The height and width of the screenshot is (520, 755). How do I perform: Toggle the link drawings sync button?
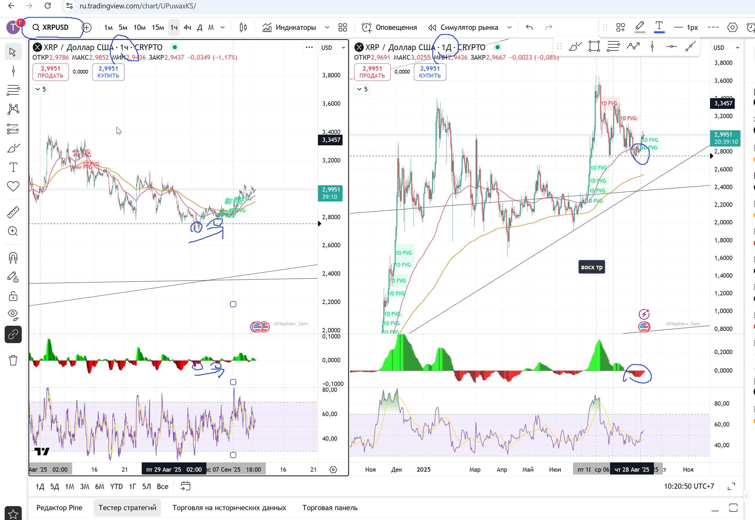[x=13, y=335]
